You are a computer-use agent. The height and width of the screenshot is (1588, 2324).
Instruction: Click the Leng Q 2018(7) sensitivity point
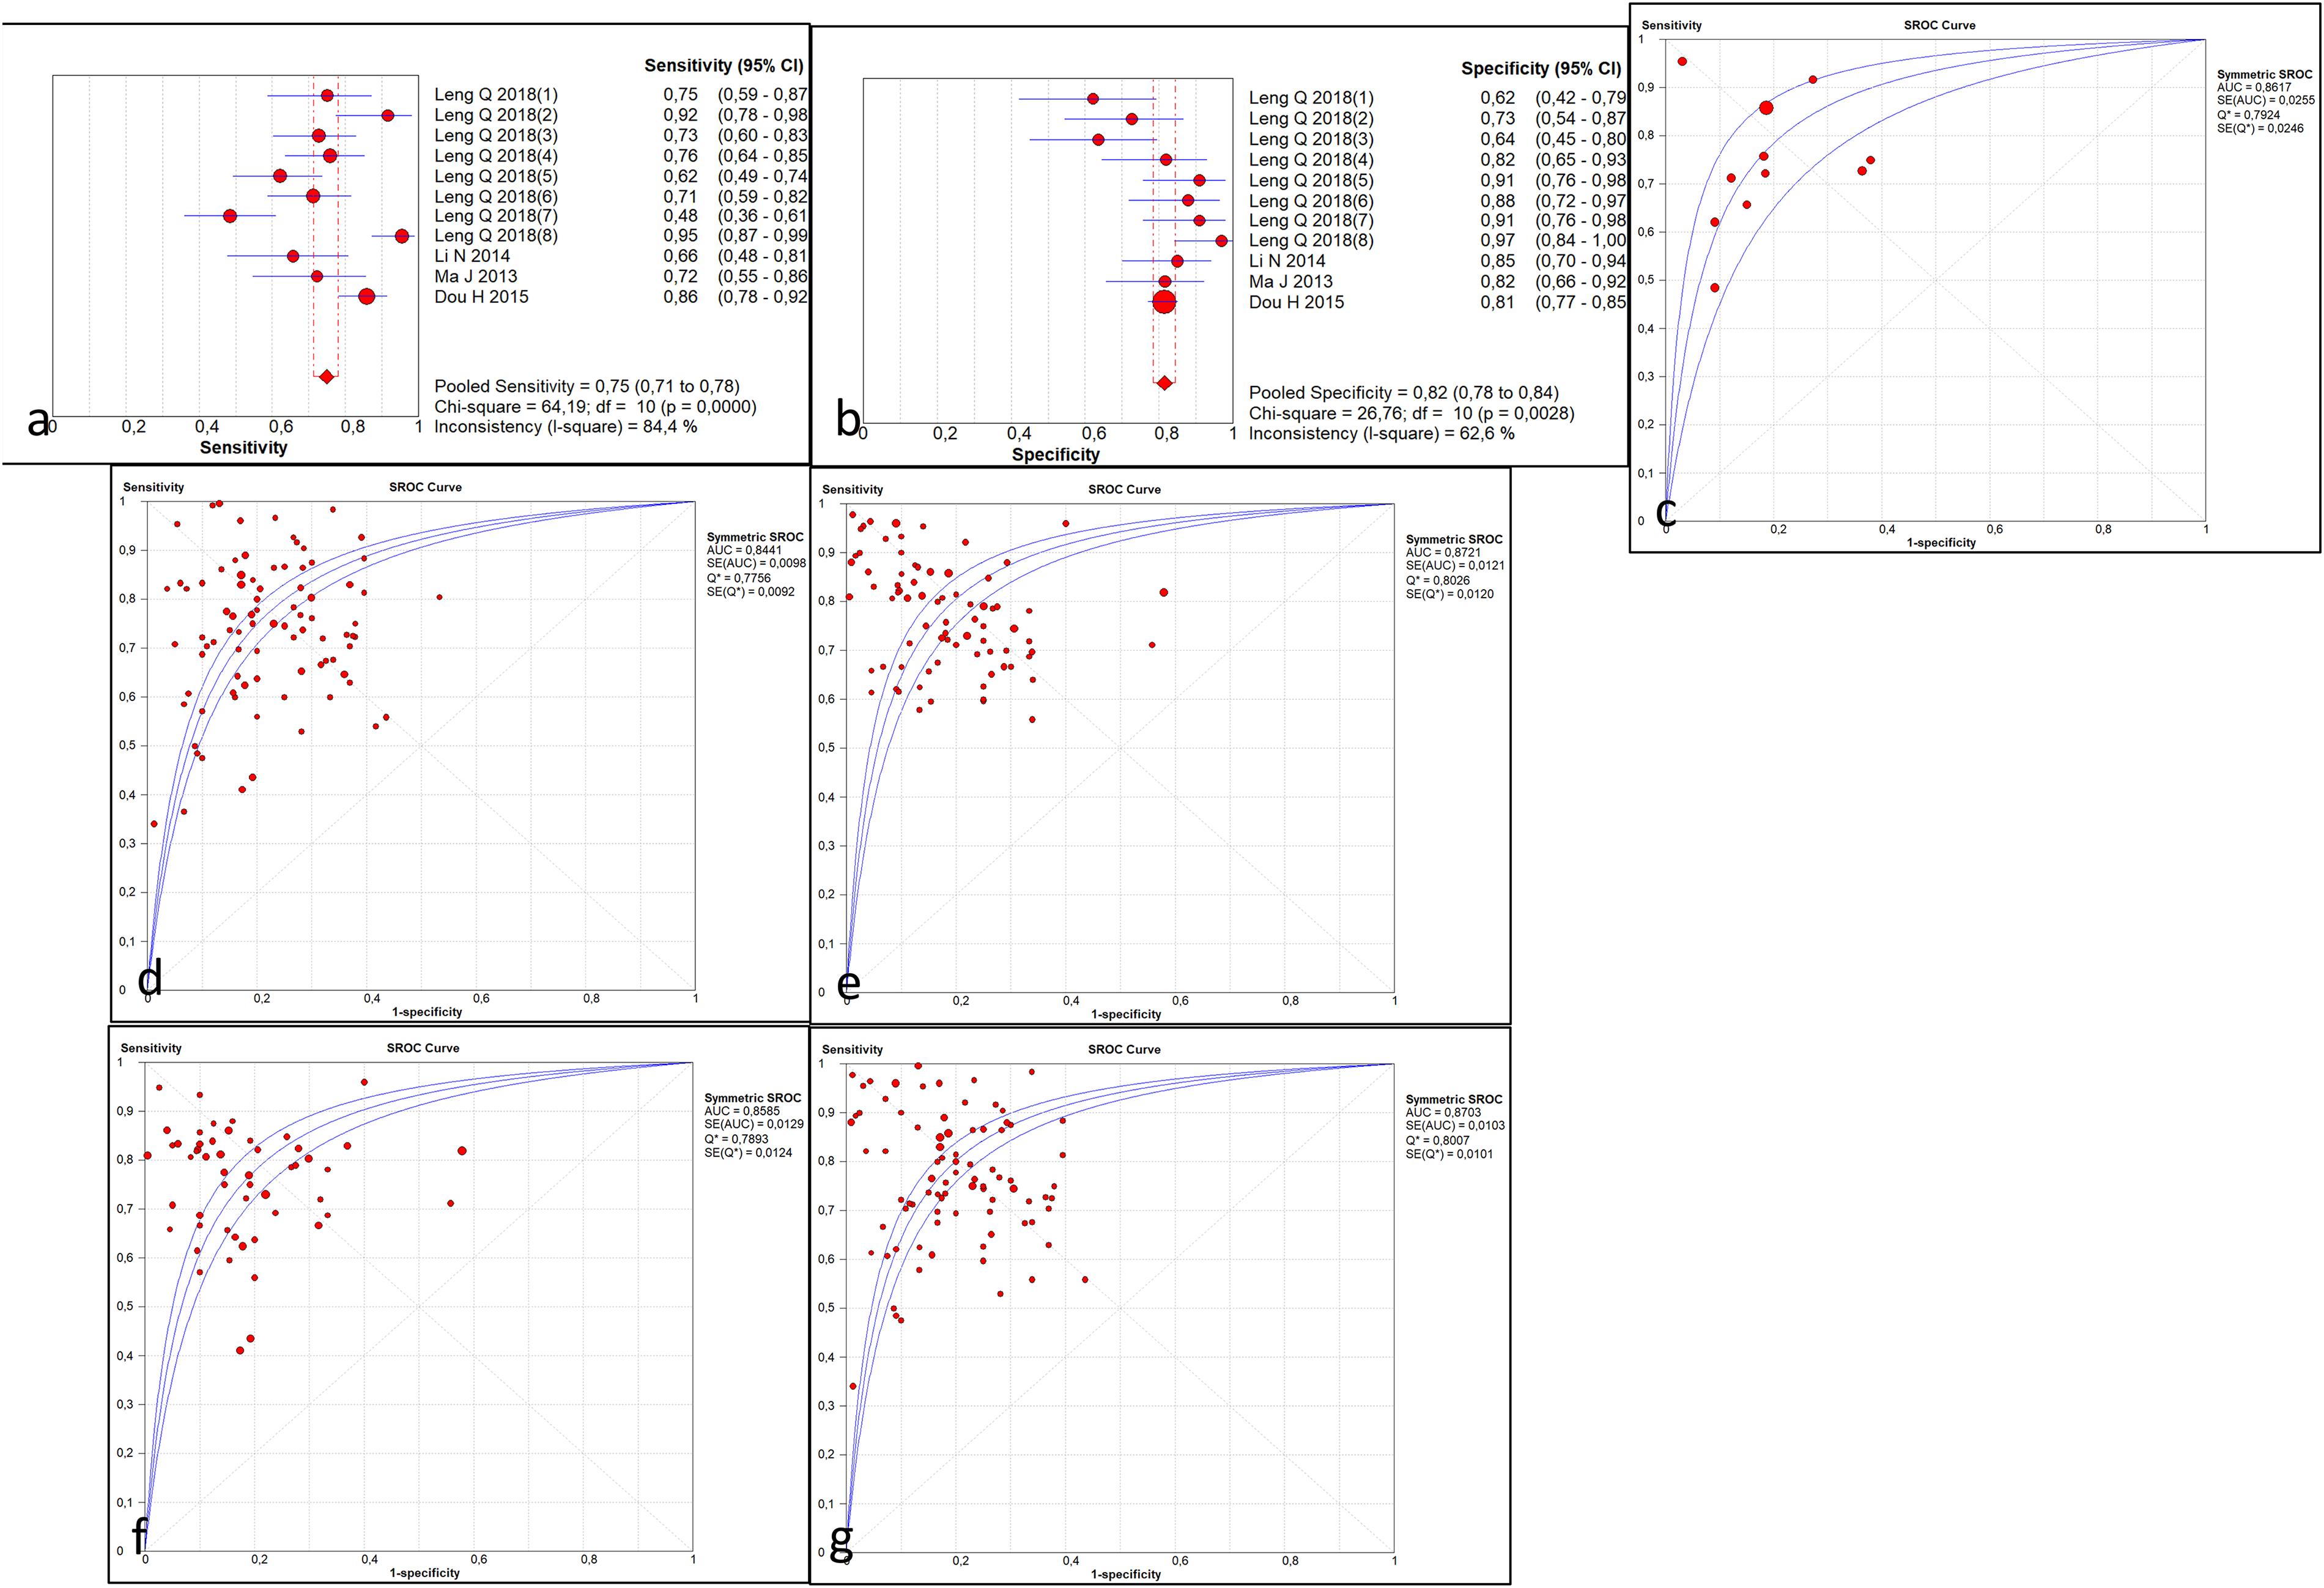tap(230, 216)
